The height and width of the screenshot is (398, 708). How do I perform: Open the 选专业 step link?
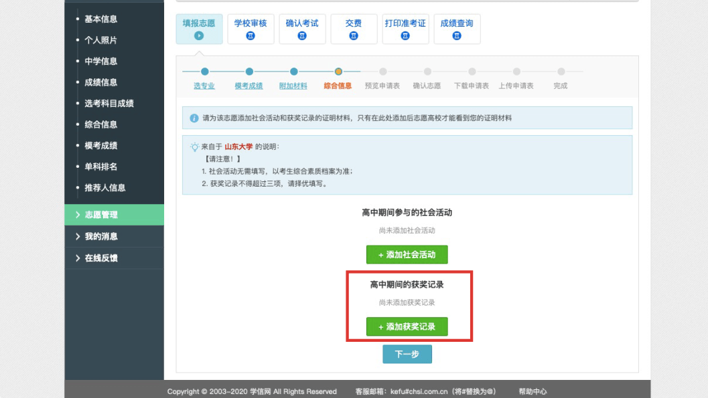(204, 86)
